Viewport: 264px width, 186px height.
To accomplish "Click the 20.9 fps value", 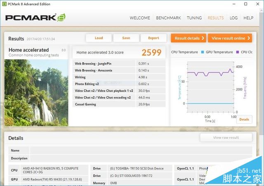I will coord(144,104).
